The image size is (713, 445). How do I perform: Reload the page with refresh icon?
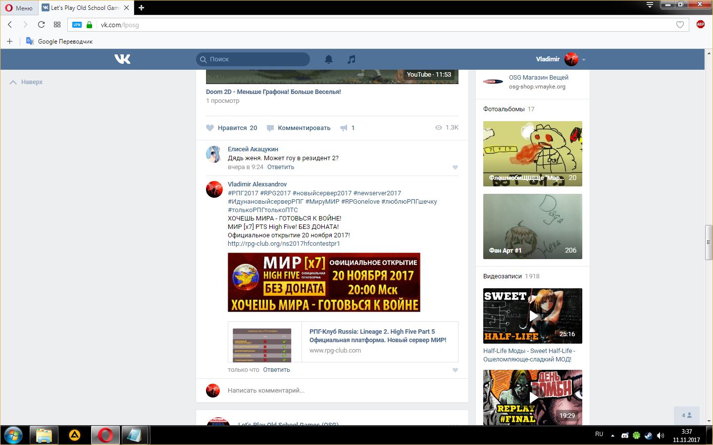click(x=42, y=24)
